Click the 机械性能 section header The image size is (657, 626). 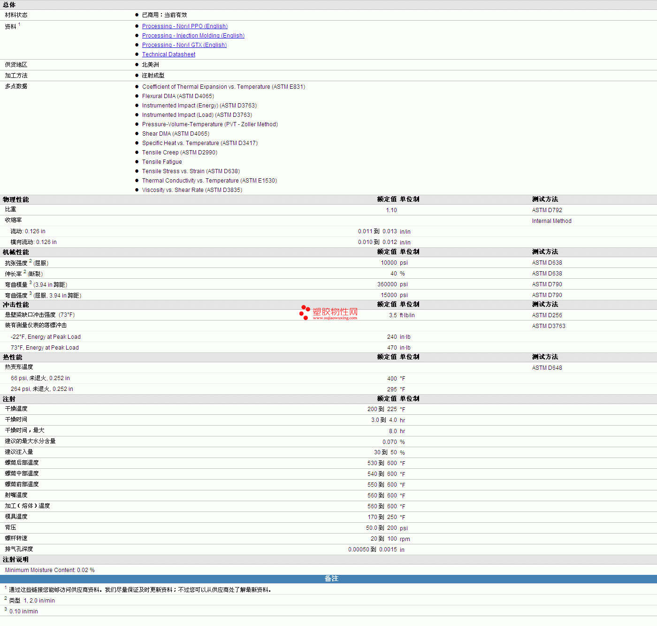15,252
